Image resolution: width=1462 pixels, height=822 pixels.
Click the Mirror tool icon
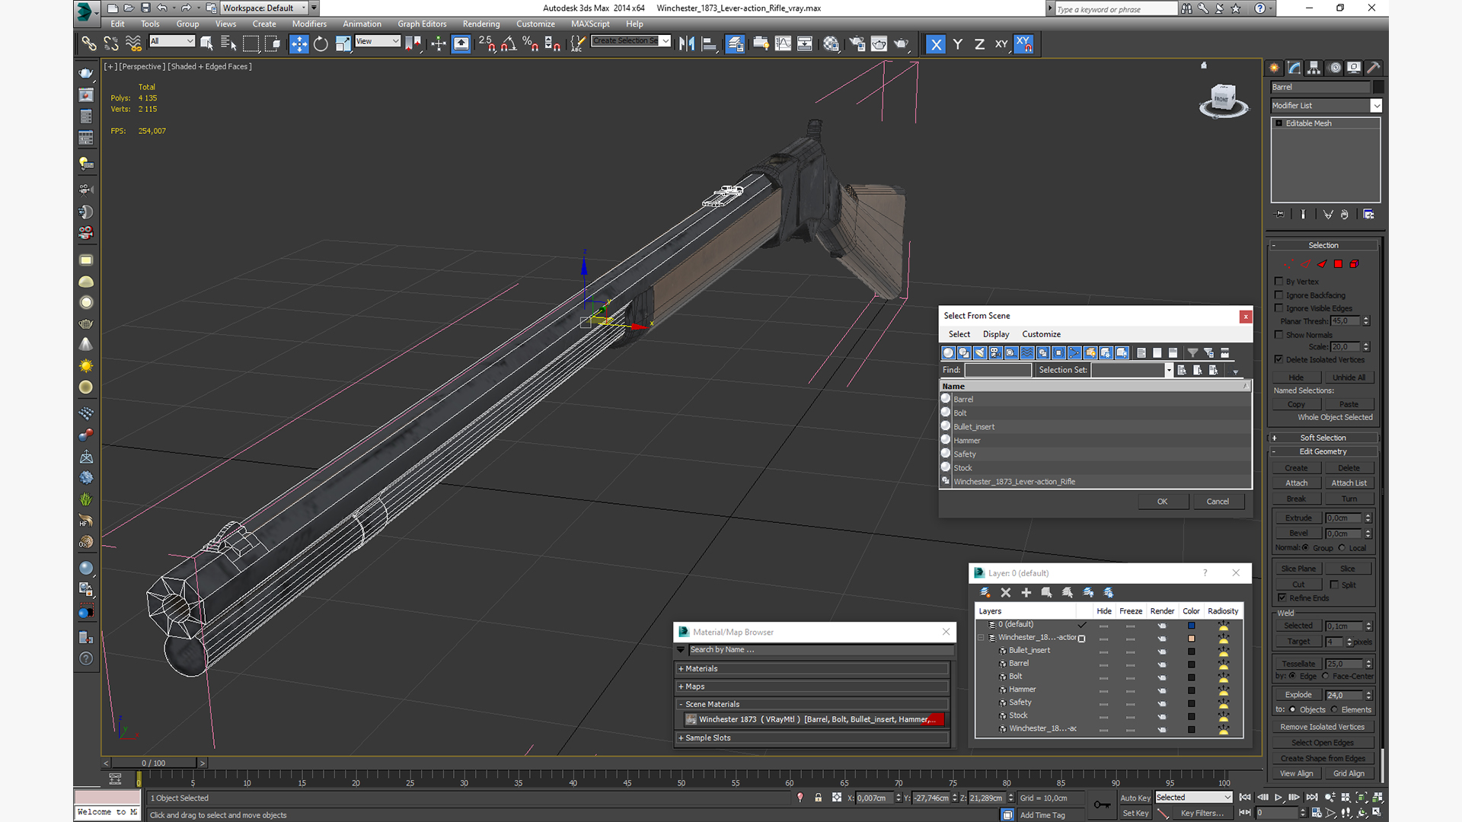click(x=686, y=44)
